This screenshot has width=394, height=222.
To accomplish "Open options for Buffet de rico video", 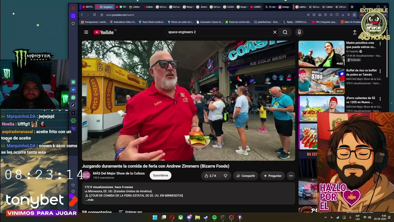I will pyautogui.click(x=380, y=71).
